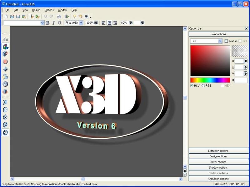The height and width of the screenshot is (187, 250).
Task: Click the Undo arrow icon
Action: 45,17
